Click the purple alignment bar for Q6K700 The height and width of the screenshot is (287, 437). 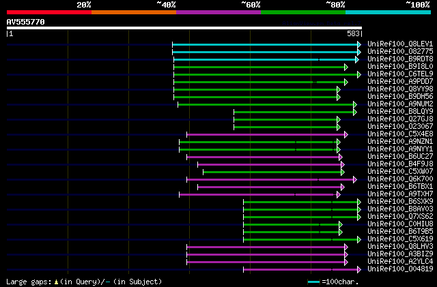(270, 180)
